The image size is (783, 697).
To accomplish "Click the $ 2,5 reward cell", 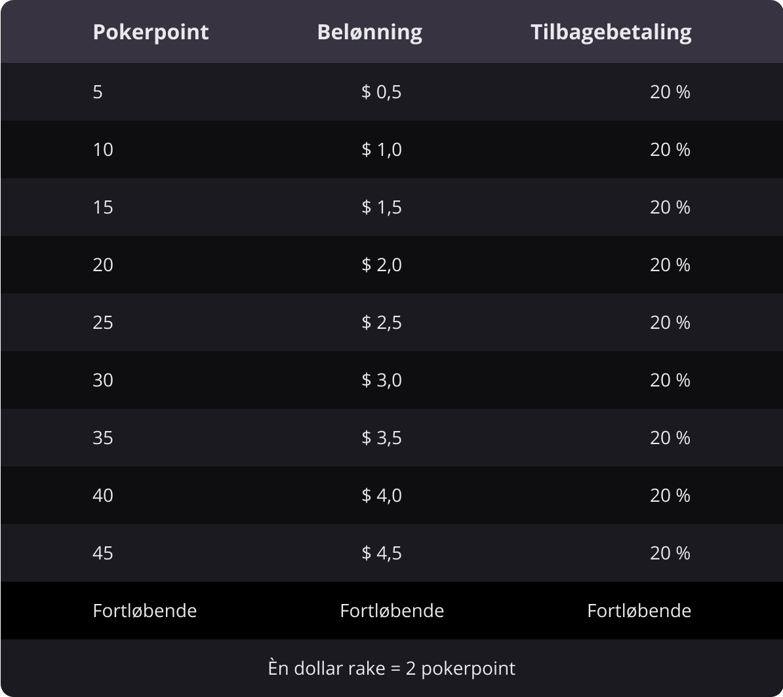I will pyautogui.click(x=381, y=323).
